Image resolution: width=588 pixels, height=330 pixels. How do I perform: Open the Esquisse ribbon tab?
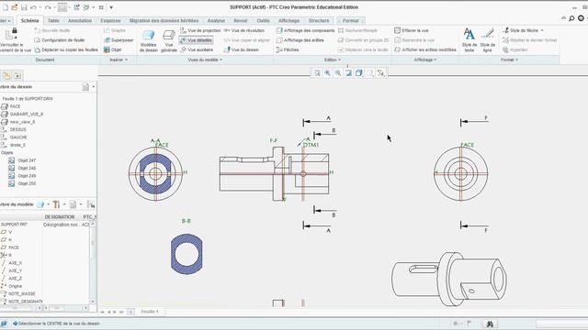click(110, 20)
